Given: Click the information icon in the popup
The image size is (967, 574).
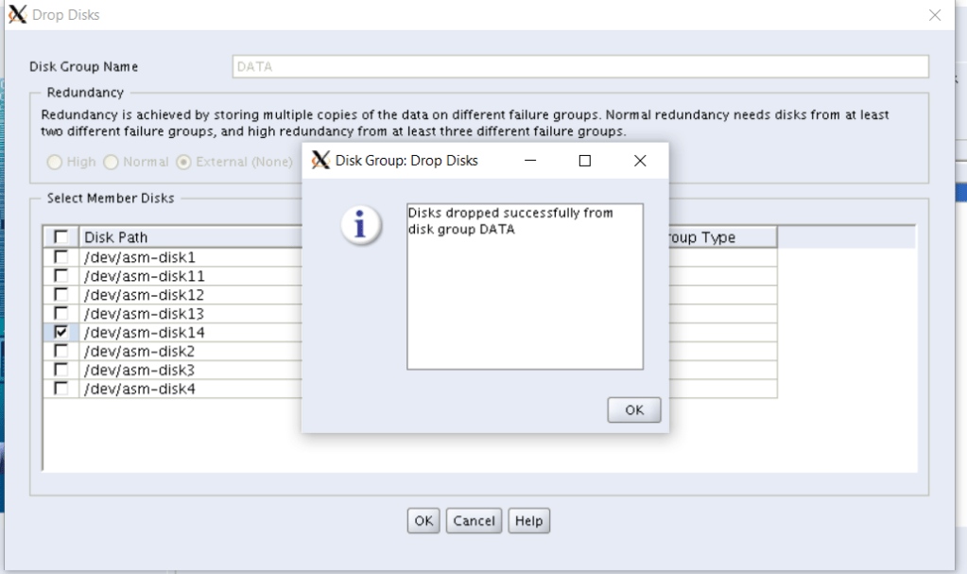Looking at the screenshot, I should coord(361,225).
